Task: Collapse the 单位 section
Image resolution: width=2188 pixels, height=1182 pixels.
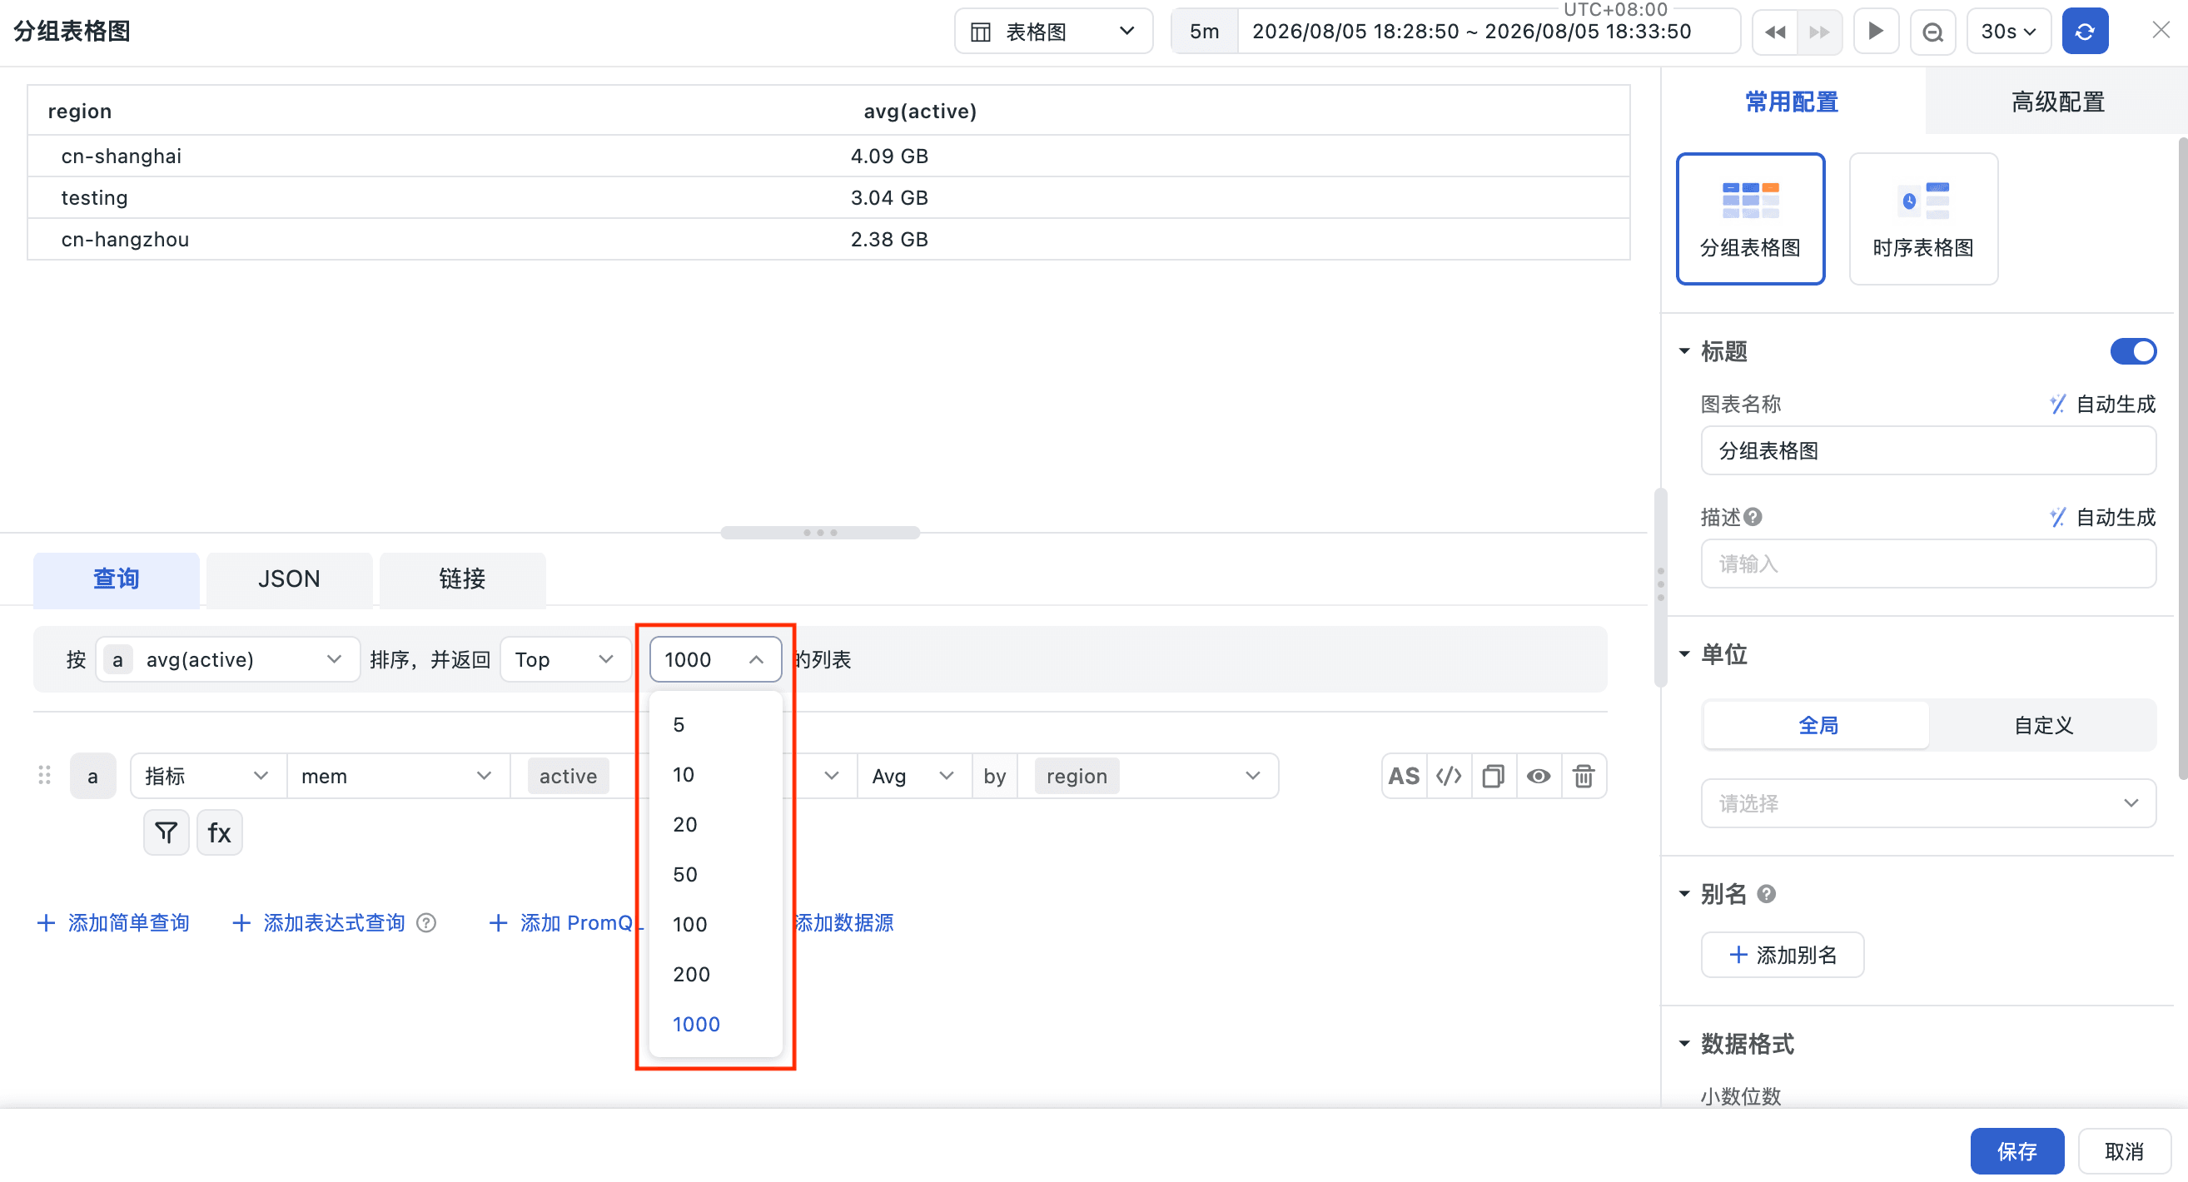Action: click(1684, 653)
